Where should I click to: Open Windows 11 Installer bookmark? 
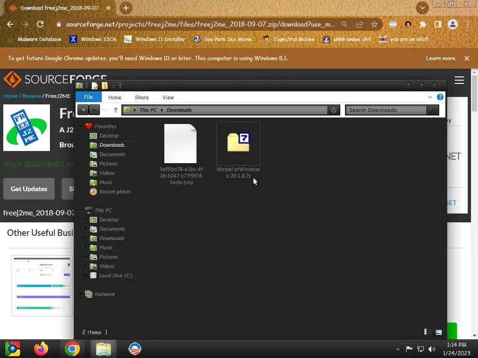pos(155,39)
